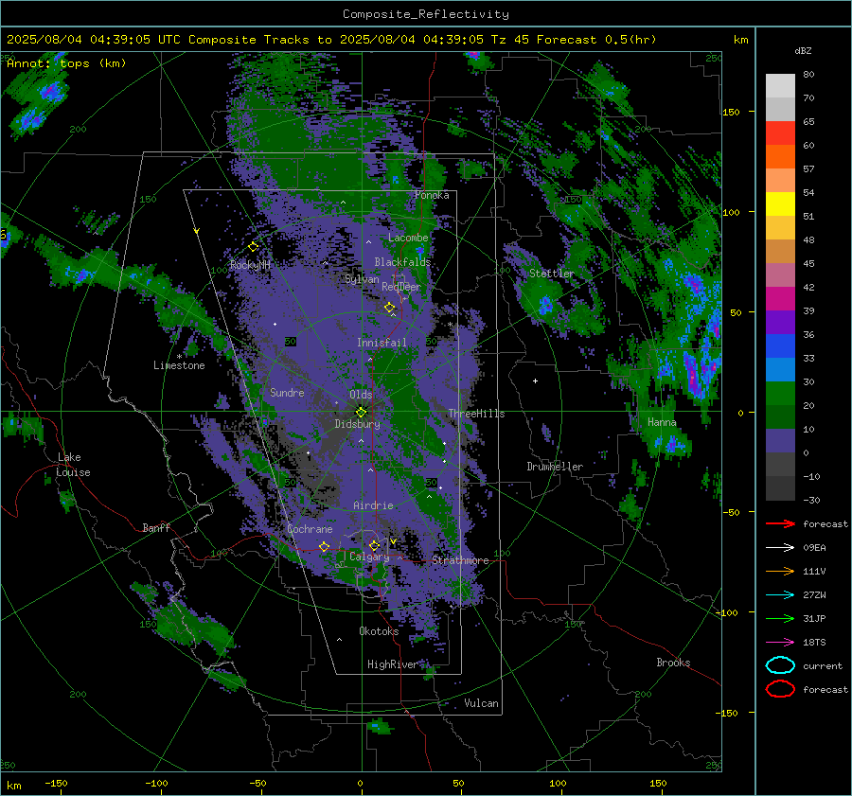
Task: Pick the red swatch between 65 and 60 dBZ
Action: [780, 133]
